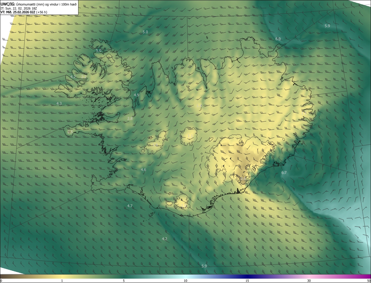
Task: Click the 4.9 value label on the map
Action: [x=137, y=95]
